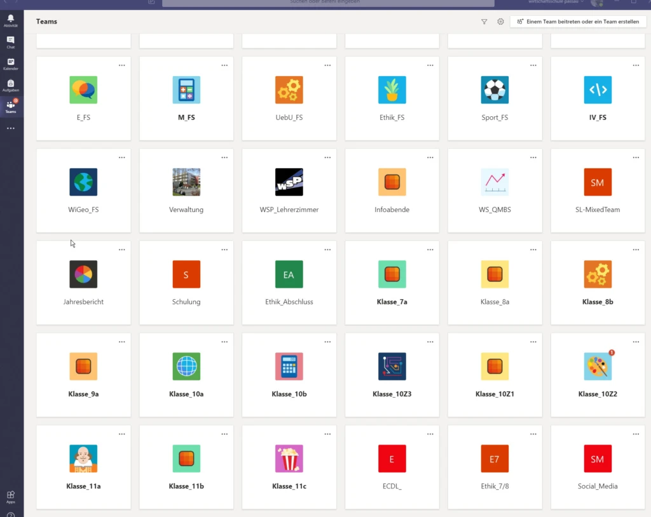Viewport: 651px width, 517px height.
Task: Click inside the search bar at the top
Action: click(x=327, y=3)
